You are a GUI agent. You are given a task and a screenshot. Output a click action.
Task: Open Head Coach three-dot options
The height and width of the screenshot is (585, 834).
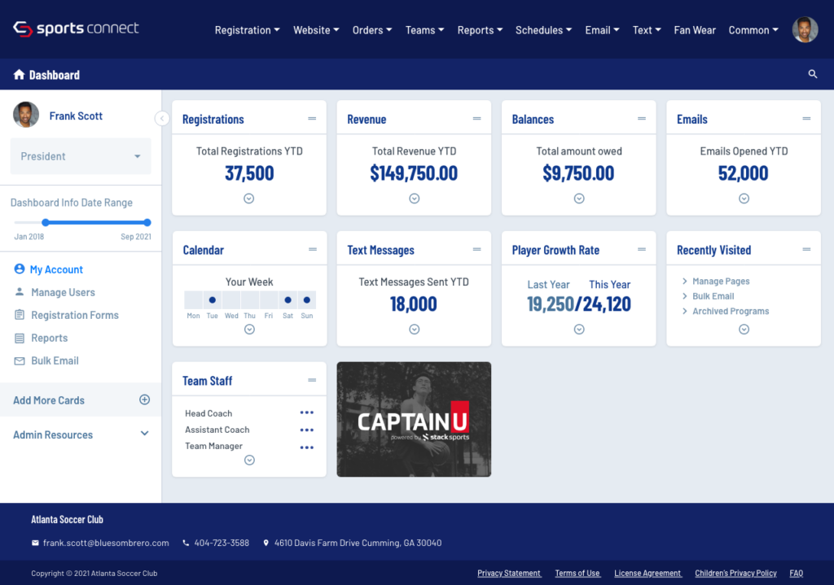306,413
